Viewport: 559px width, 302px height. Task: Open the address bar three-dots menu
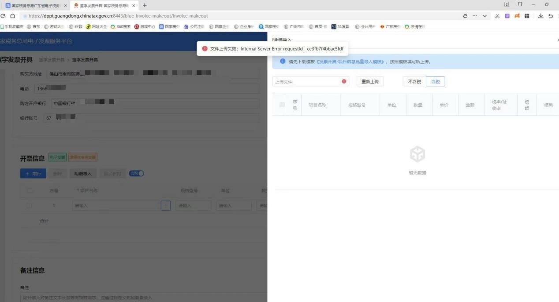(475, 16)
